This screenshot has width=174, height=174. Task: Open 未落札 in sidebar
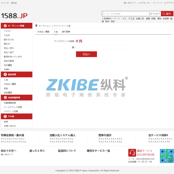click(7, 70)
